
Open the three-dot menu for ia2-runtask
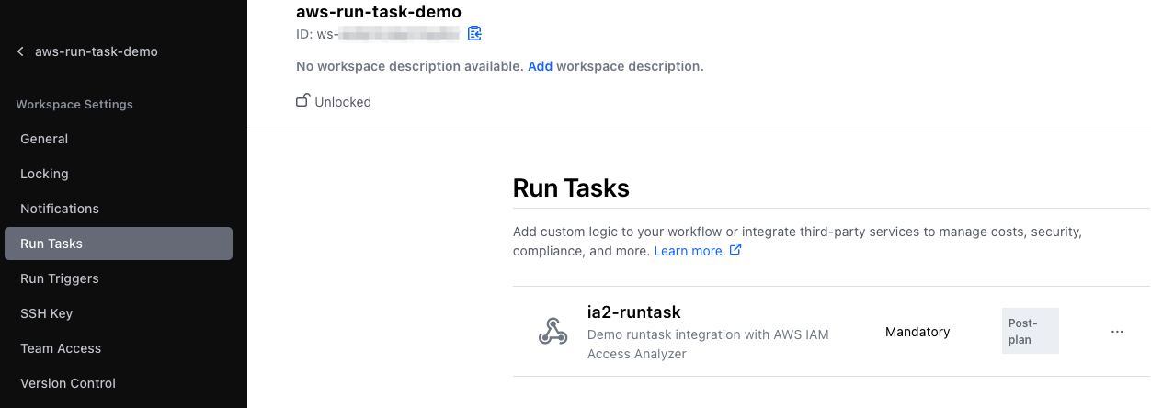pos(1117,332)
